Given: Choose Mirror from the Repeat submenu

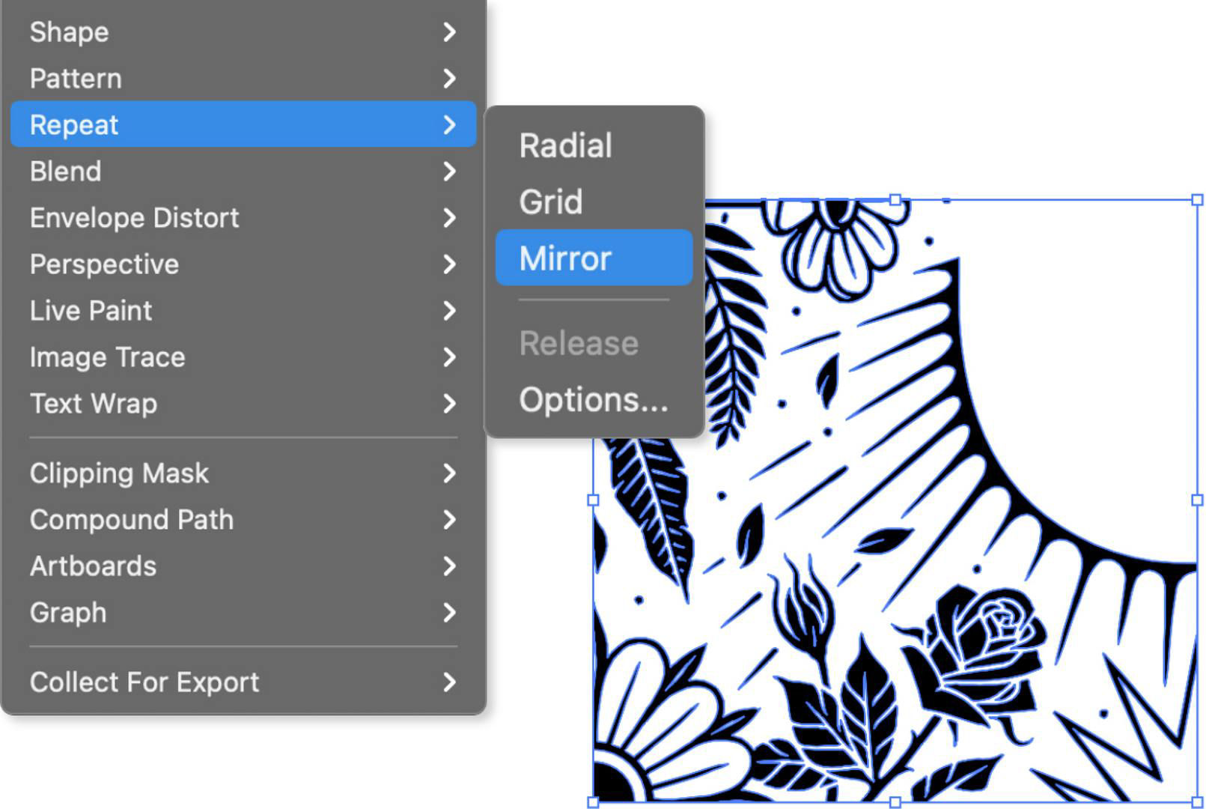Looking at the screenshot, I should [566, 258].
